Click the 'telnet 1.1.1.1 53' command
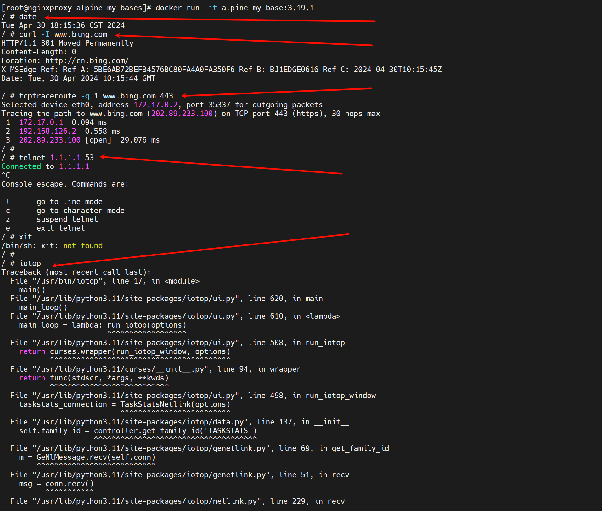The height and width of the screenshot is (511, 602). [56, 158]
